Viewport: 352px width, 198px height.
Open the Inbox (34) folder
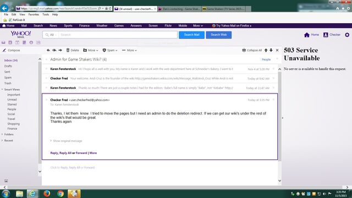[11, 61]
